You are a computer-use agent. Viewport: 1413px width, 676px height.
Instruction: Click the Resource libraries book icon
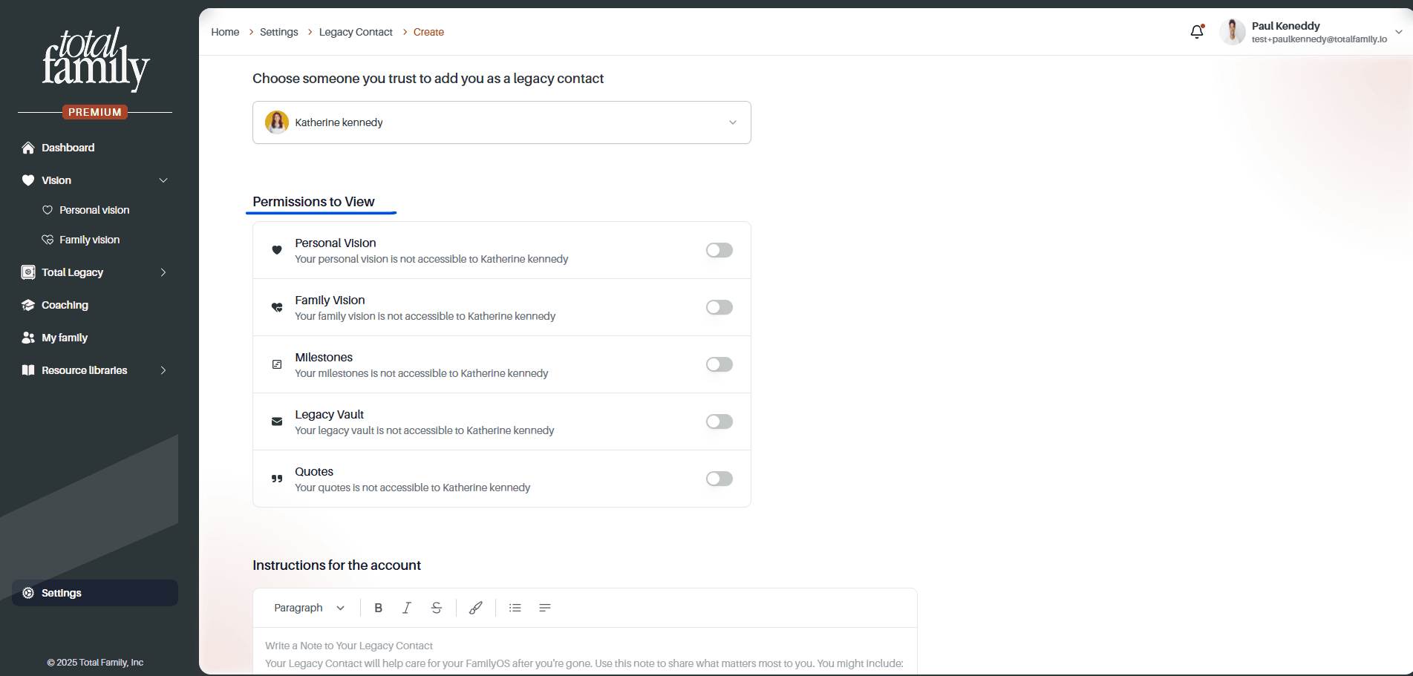[x=28, y=370]
